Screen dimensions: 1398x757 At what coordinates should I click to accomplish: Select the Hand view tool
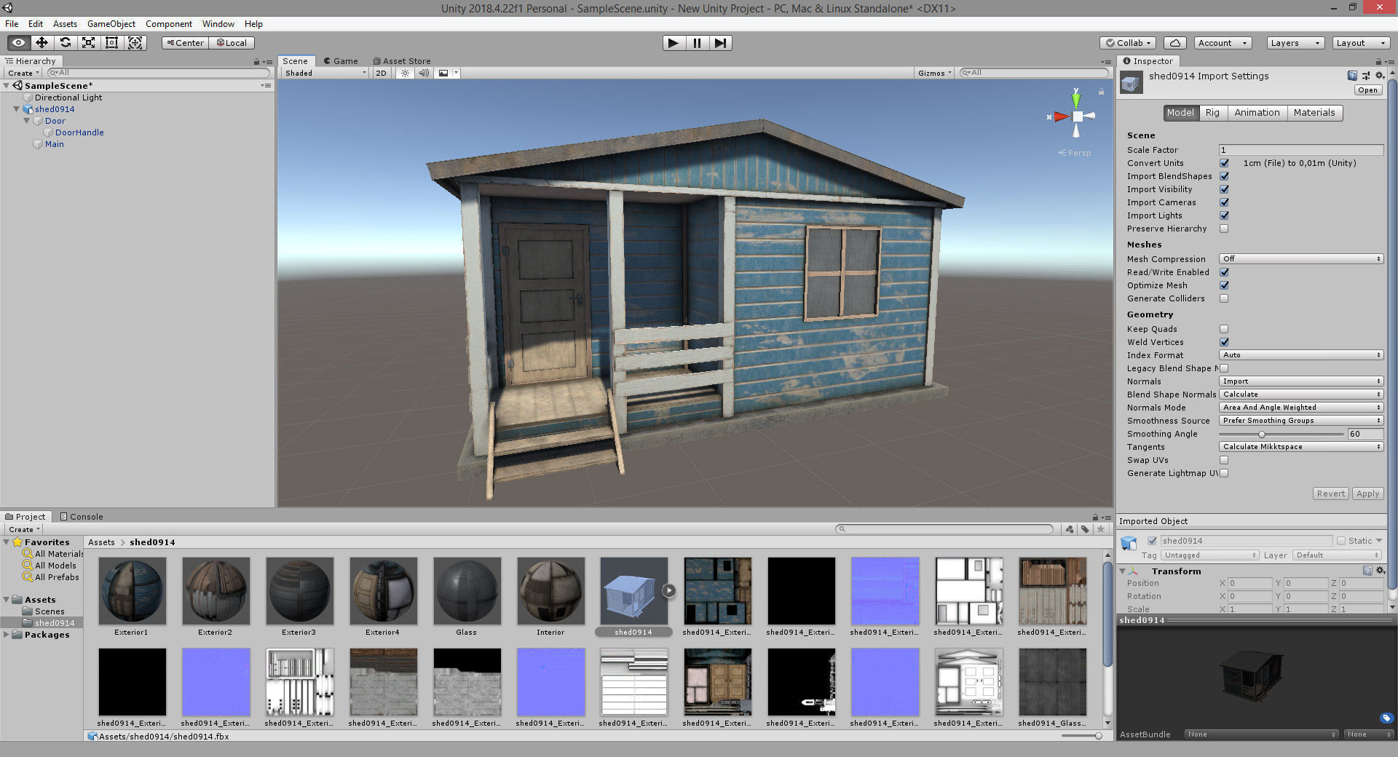click(x=19, y=43)
